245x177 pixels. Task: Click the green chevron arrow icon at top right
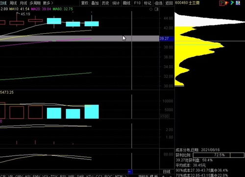point(232,3)
